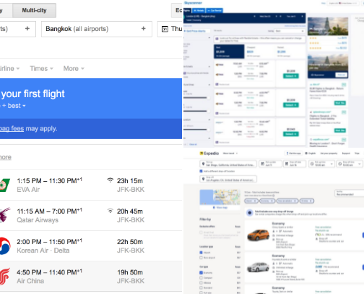The image size is (364, 294).
Task: Select the Best results tab in Skyscanner
Action: point(229,51)
